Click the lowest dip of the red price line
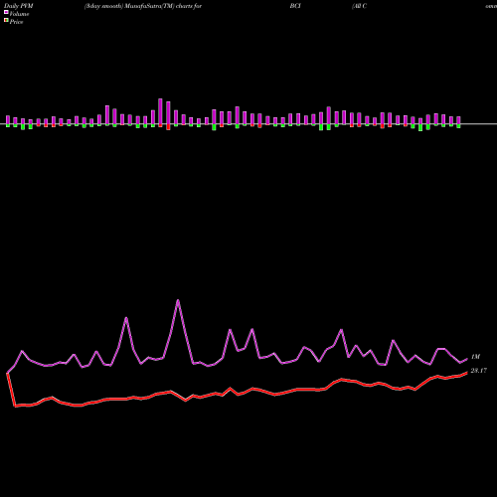The height and width of the screenshot is (497, 497). point(15,406)
